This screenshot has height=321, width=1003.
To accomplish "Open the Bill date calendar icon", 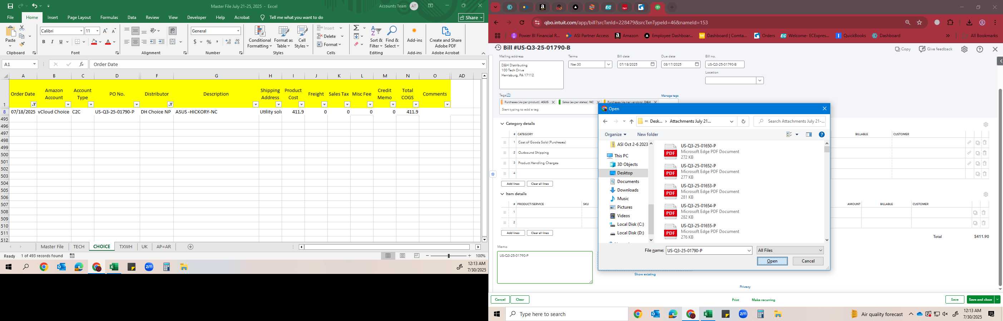I will pos(653,65).
